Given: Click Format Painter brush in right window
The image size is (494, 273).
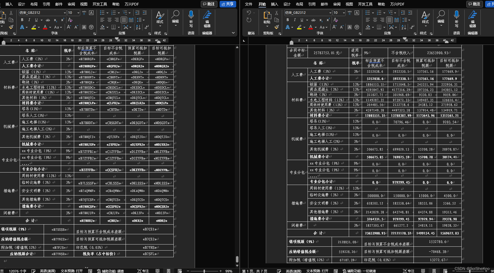Looking at the screenshot, I should (x=276, y=27).
